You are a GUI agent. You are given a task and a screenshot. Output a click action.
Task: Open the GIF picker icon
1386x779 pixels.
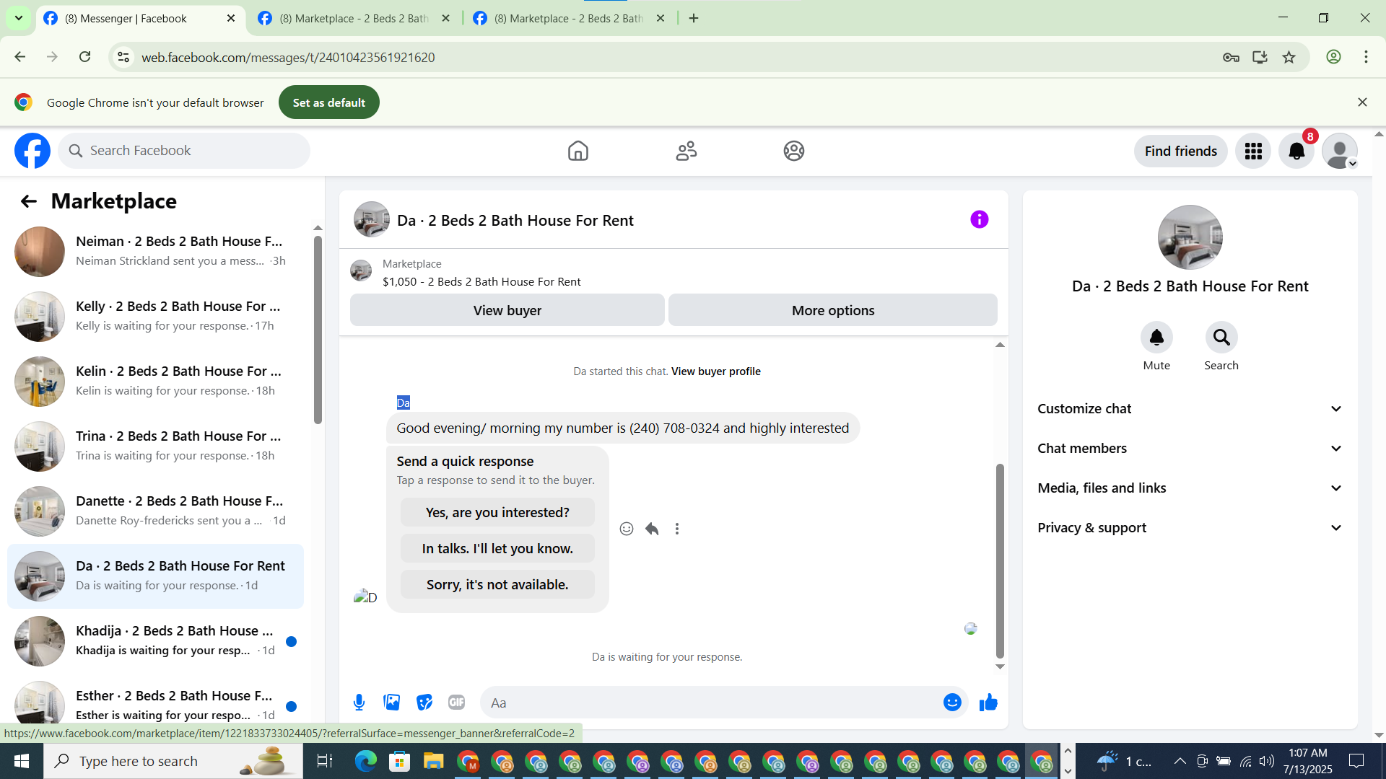[456, 702]
